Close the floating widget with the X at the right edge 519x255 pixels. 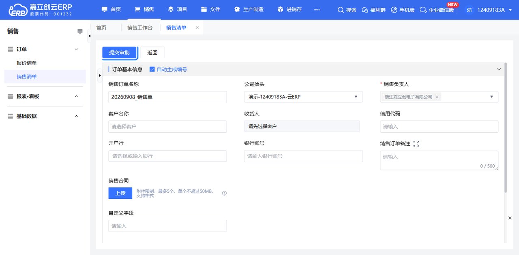pos(510,218)
